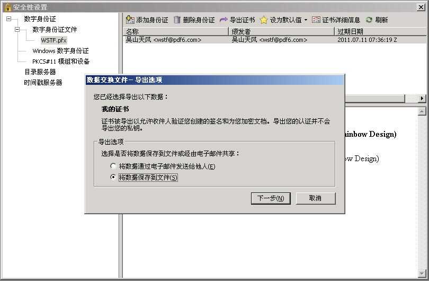Sort by the 过期日期 column header

[380, 31]
